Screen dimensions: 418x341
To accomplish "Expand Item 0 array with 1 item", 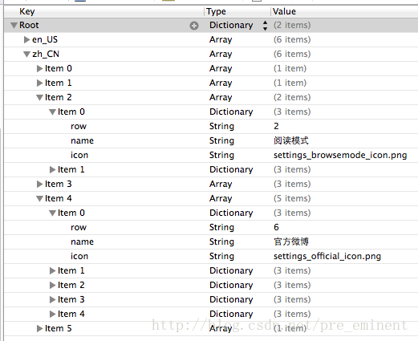I will 39,68.
